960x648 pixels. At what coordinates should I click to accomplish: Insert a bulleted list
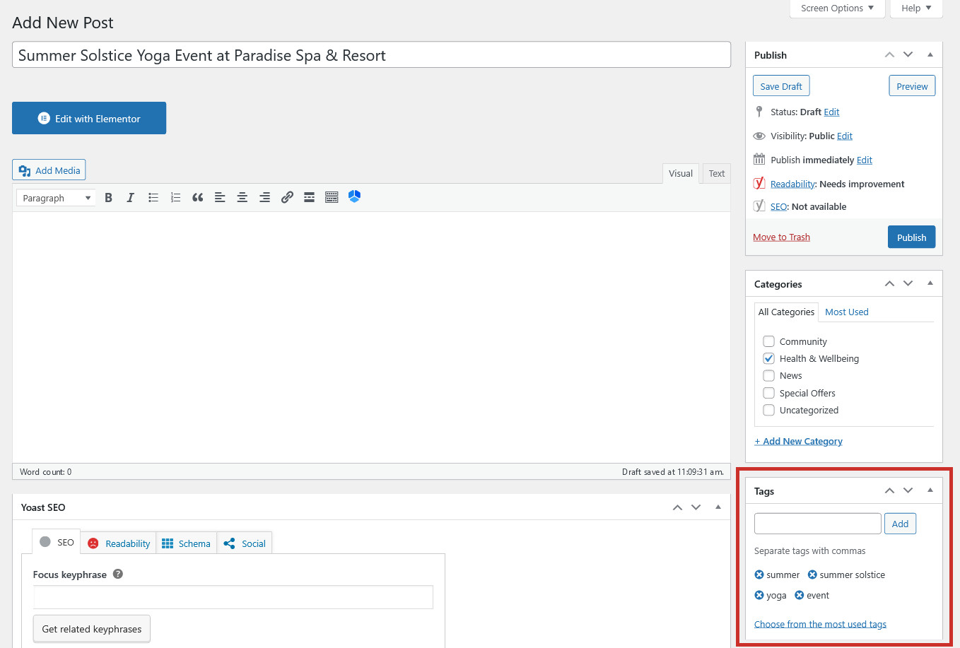coord(153,198)
